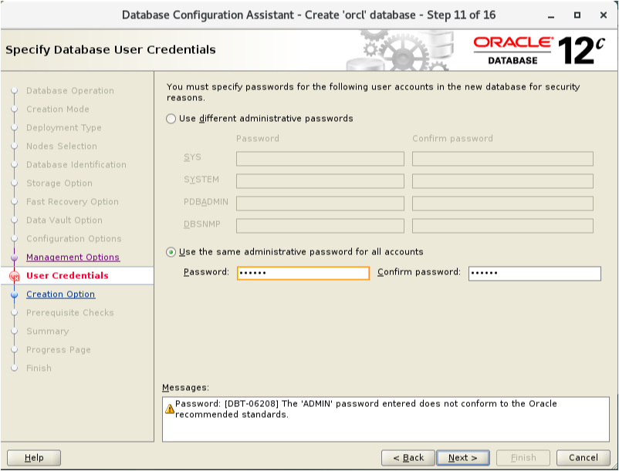Click the 'Specify Database User Credentials' heading
Viewport: 619px width, 471px height.
pos(110,50)
